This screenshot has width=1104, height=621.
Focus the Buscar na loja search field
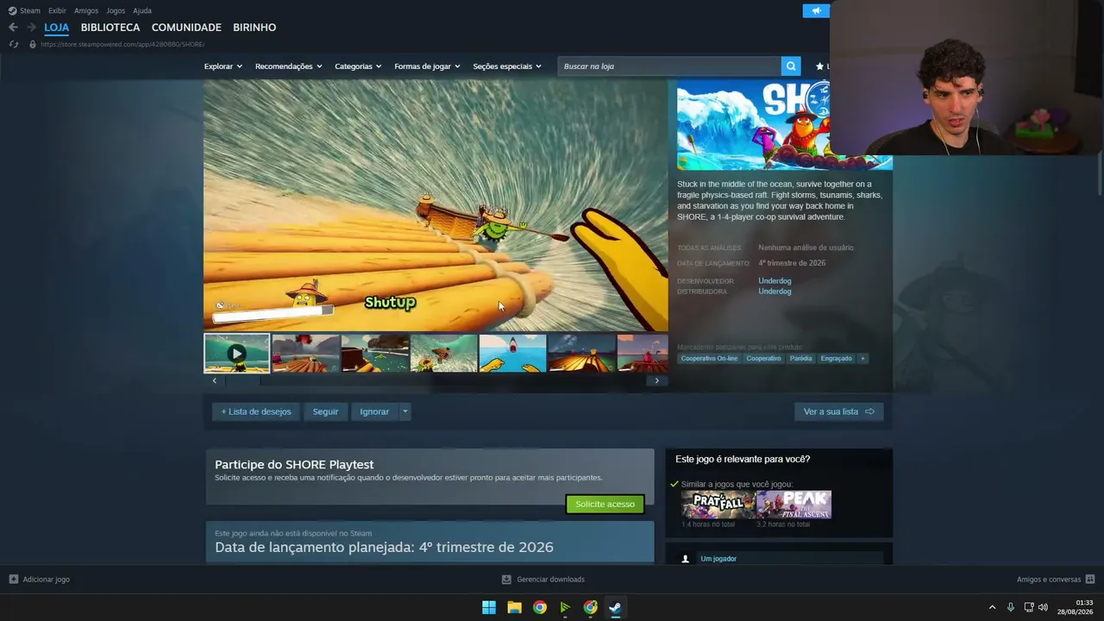coord(670,66)
